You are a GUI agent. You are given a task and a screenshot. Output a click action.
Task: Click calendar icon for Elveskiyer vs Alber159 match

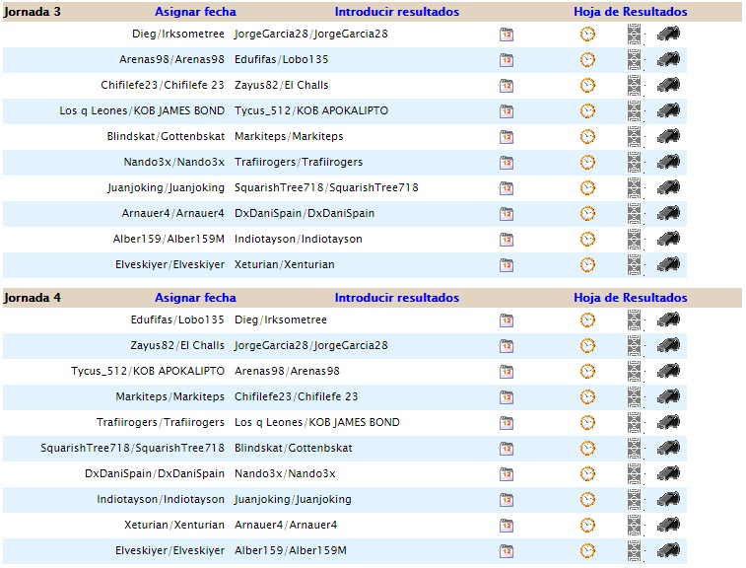[507, 551]
